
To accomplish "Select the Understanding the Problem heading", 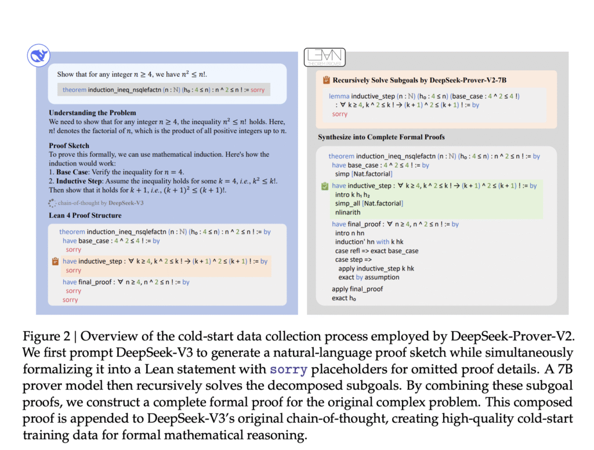I will point(92,112).
